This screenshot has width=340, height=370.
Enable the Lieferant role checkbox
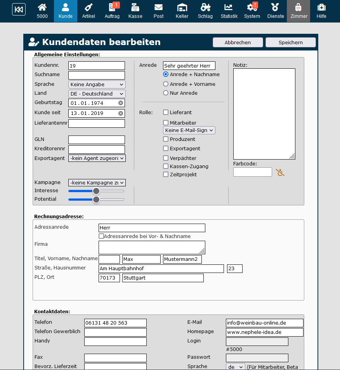166,112
